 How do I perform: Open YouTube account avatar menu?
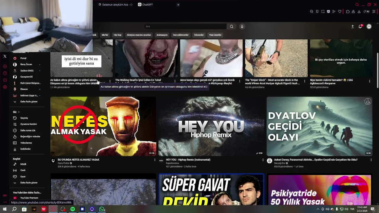369,27
